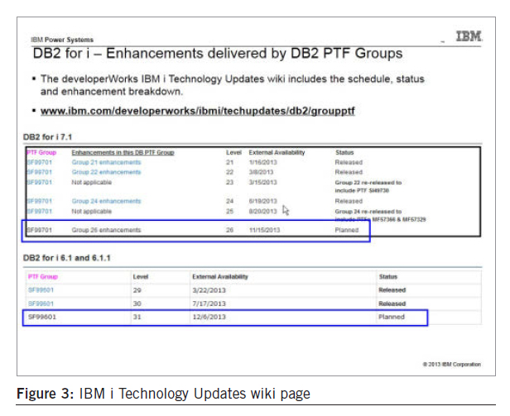Click the pink 'PTF Group' header in the 6.1 table
This screenshot has height=416, width=510.
point(43,277)
